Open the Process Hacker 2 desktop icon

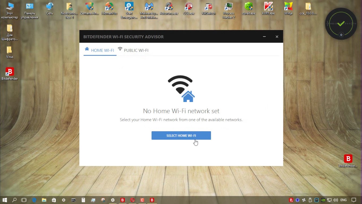(229, 10)
